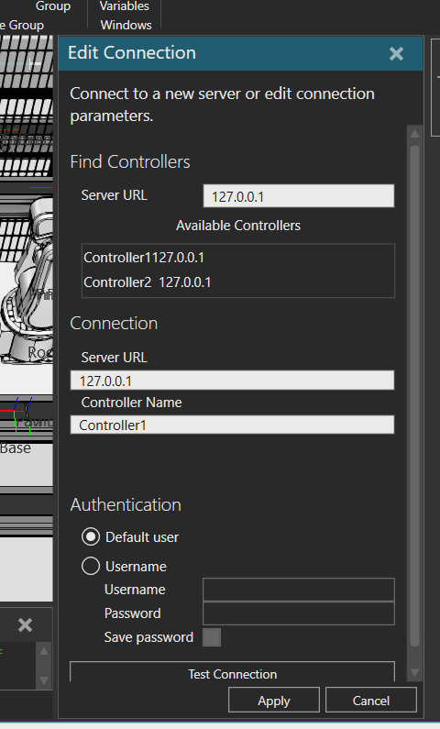The height and width of the screenshot is (729, 440).
Task: Click the dialog scrollbar down arrow
Action: [414, 672]
